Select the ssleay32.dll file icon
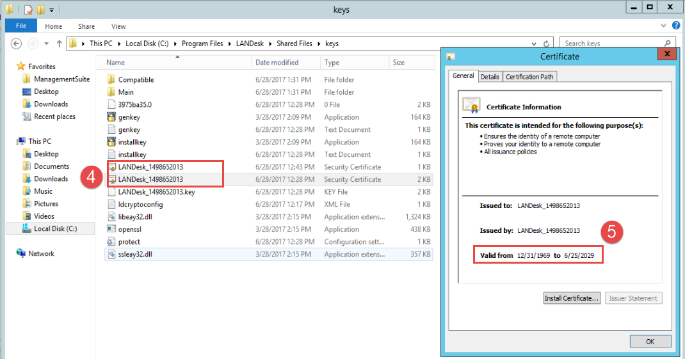 coord(111,254)
